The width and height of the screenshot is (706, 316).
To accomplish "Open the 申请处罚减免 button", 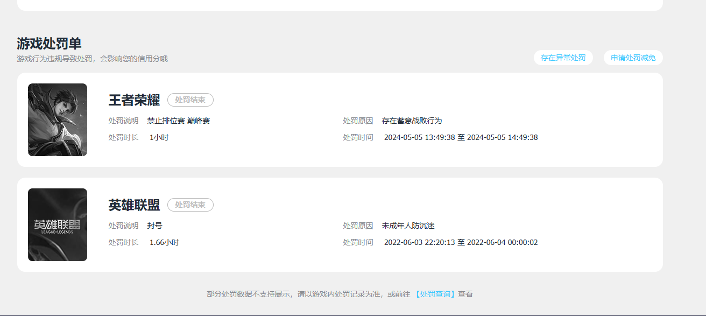I will pyautogui.click(x=633, y=58).
